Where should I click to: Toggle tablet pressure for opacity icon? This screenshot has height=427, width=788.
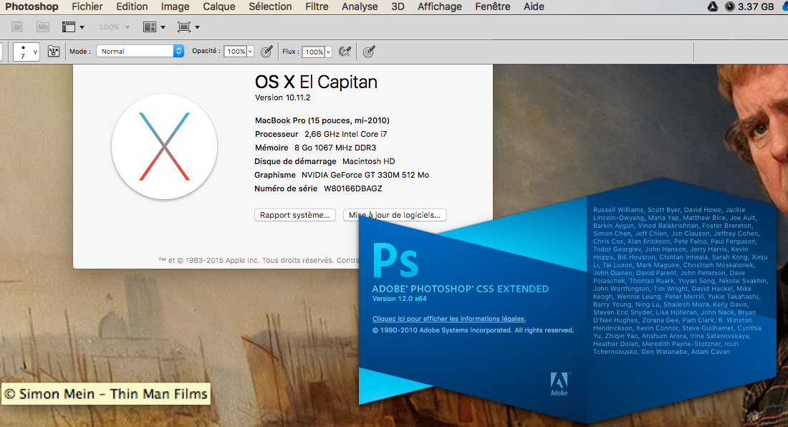pyautogui.click(x=267, y=52)
